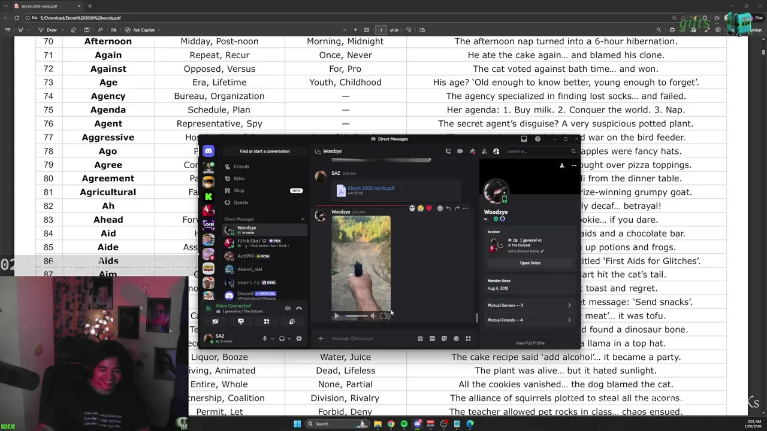Start a video call with Woodzye
767x431 pixels.
pyautogui.click(x=460, y=151)
